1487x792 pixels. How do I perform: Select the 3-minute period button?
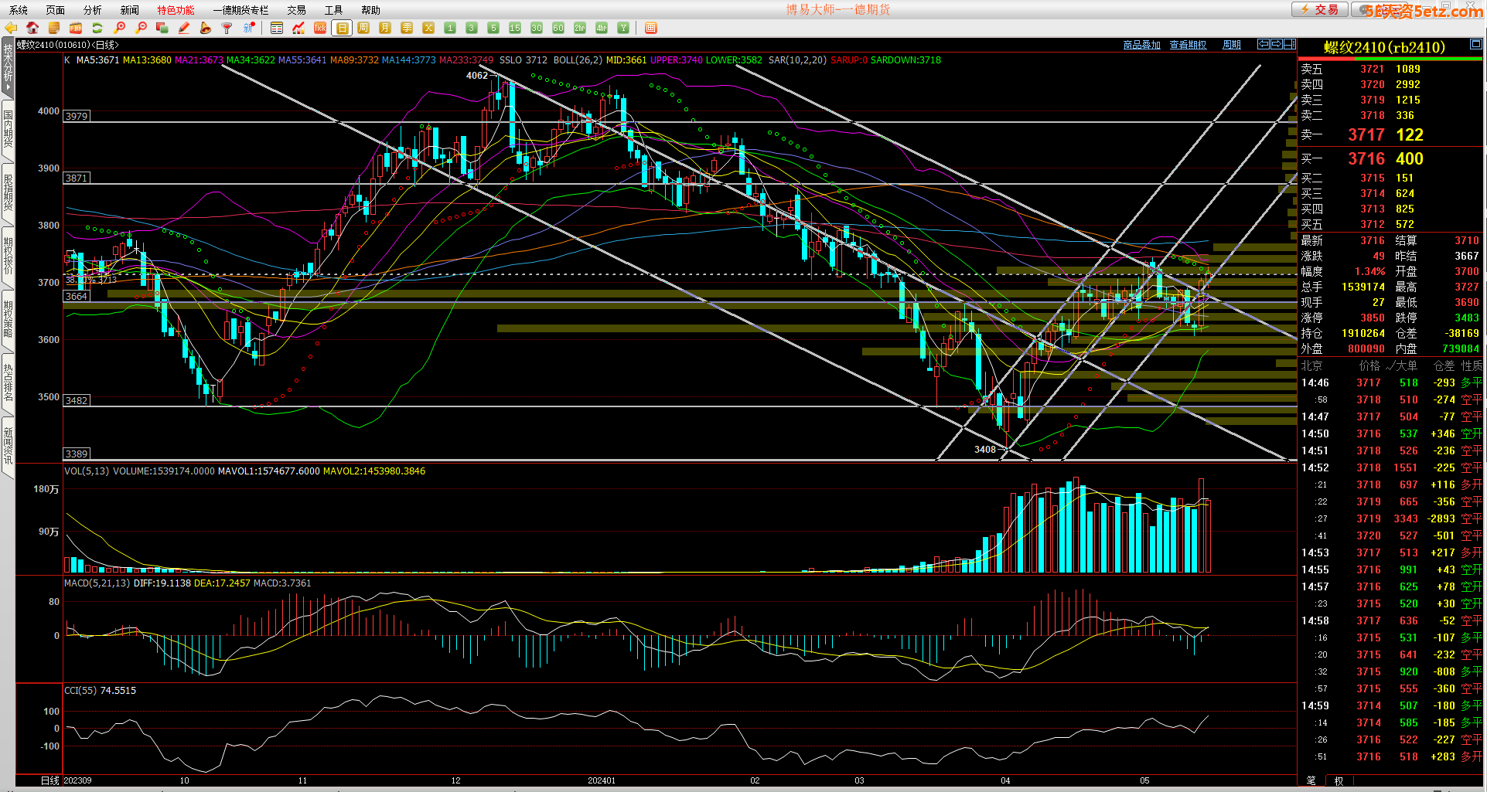(472, 28)
